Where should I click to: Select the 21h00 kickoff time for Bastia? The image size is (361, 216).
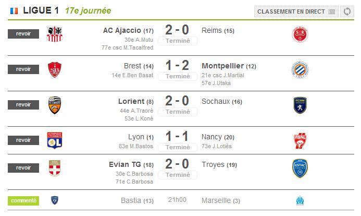[177, 200]
